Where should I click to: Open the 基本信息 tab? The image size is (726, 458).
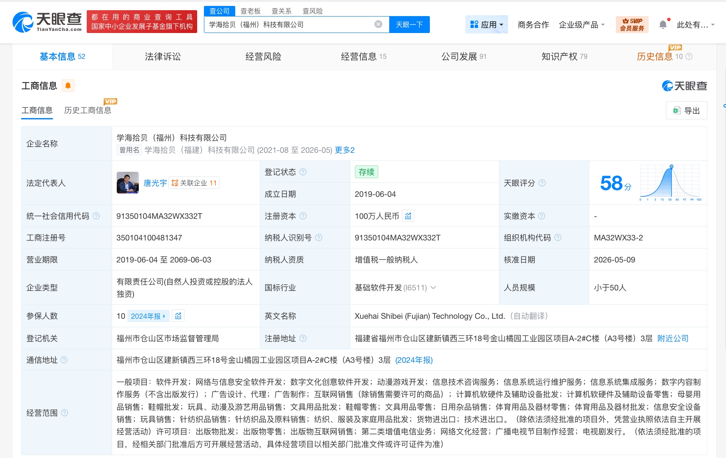[x=62, y=57]
